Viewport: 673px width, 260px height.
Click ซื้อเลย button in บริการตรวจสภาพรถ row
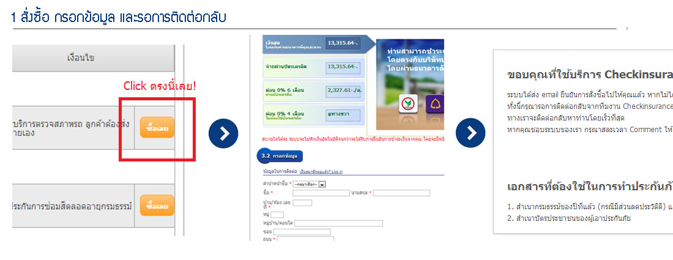coord(157,127)
